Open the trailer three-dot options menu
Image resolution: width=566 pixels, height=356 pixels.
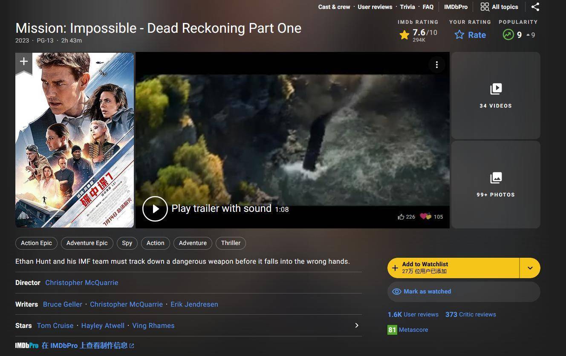(436, 65)
